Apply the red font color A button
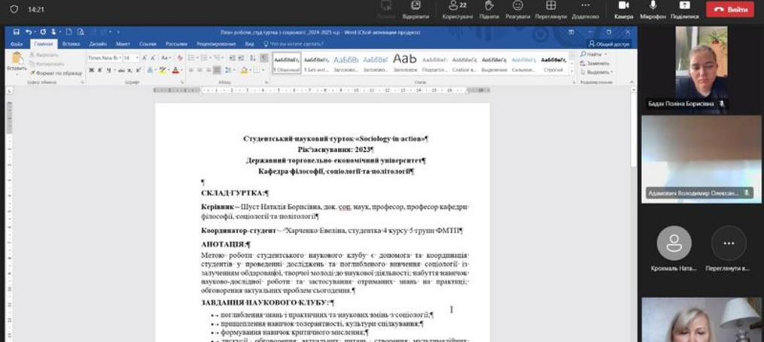This screenshot has width=764, height=342. coord(175,70)
